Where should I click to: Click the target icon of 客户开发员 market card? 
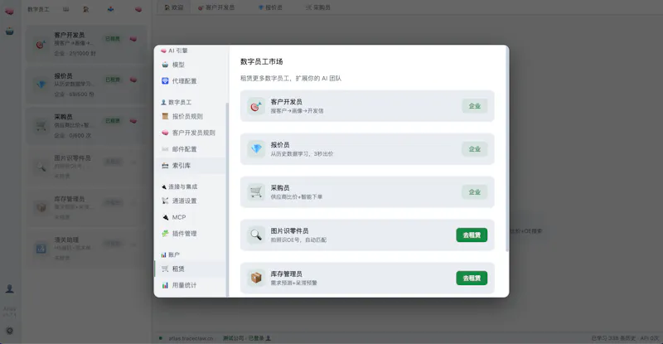click(x=256, y=106)
